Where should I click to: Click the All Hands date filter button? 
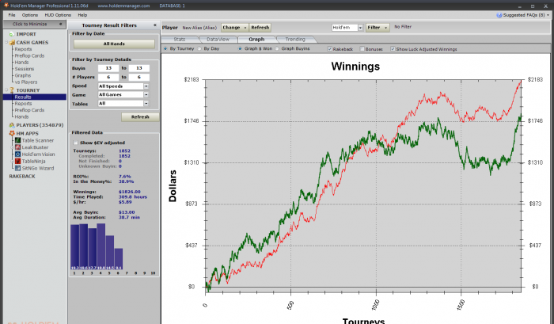tap(114, 44)
